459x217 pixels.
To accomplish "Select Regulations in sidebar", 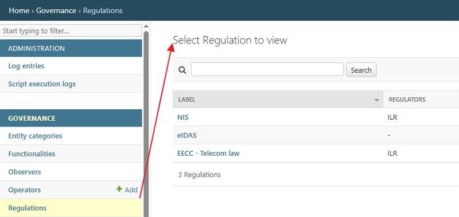I will click(27, 208).
